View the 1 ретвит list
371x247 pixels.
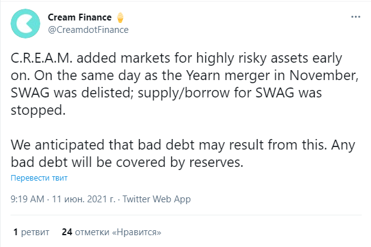click(31, 232)
